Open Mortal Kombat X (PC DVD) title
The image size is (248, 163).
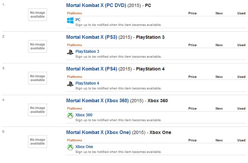tap(96, 5)
